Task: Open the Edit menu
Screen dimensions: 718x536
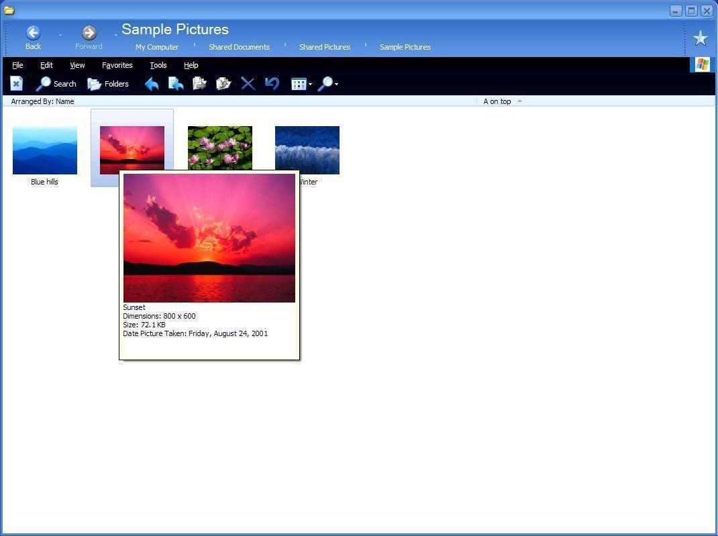Action: (x=46, y=65)
